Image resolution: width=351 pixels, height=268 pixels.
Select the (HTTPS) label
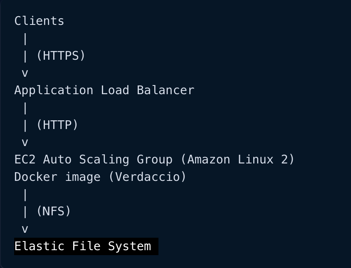click(61, 56)
